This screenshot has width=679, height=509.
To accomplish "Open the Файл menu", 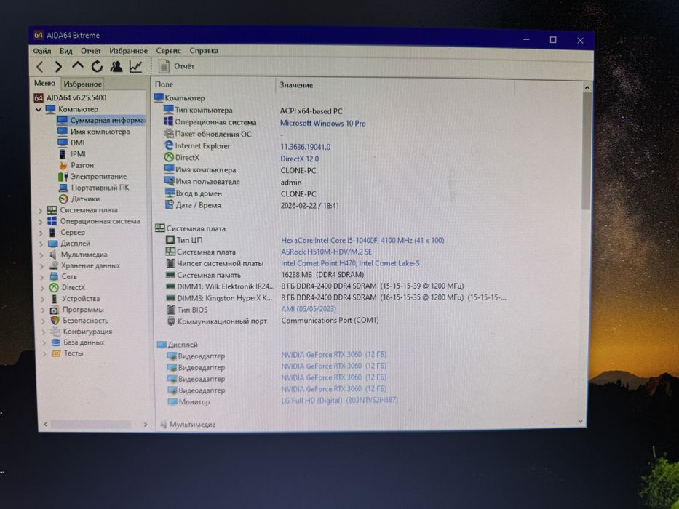I will click(x=42, y=51).
